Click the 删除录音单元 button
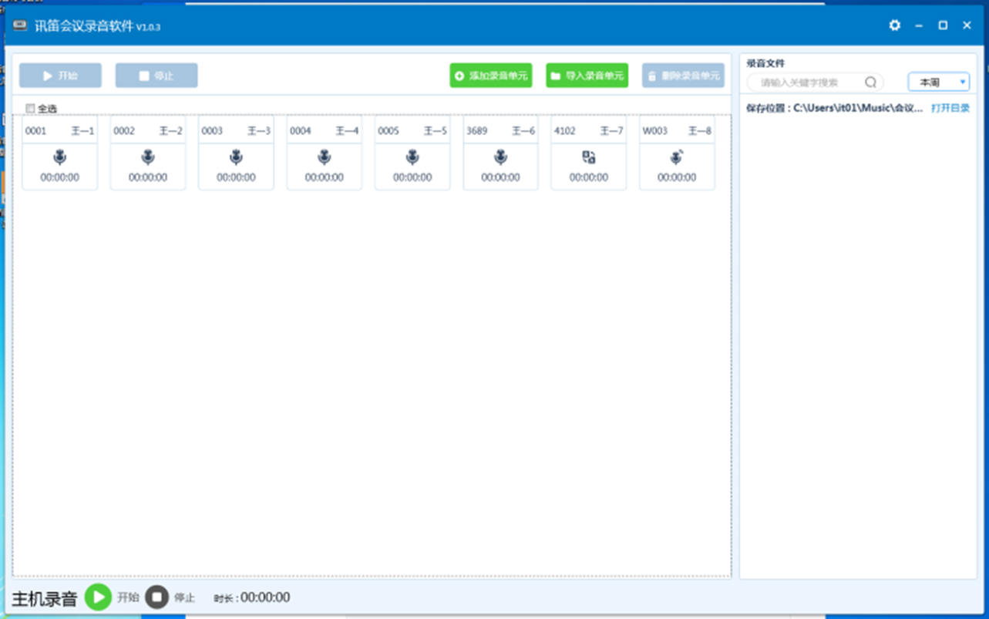989x619 pixels. coord(683,76)
